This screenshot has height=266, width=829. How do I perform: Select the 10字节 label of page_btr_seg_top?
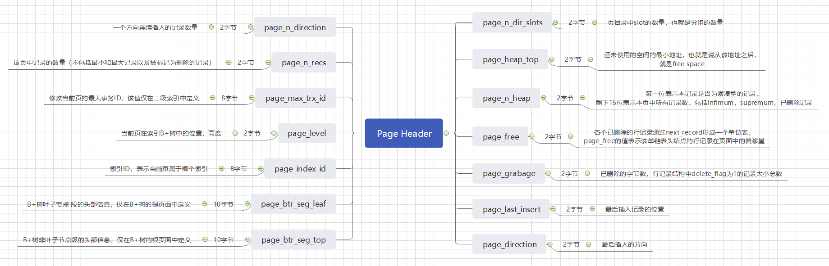(x=224, y=240)
